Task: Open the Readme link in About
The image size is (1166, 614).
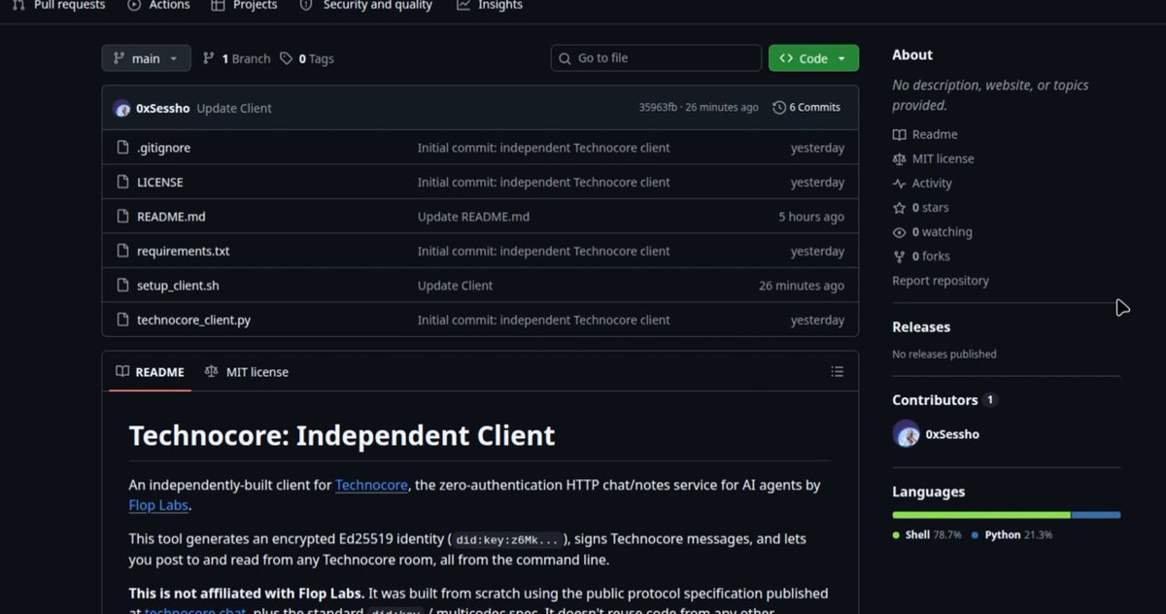Action: pyautogui.click(x=925, y=134)
